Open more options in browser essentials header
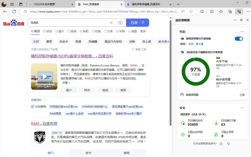251x157 pixels. pos(235,20)
